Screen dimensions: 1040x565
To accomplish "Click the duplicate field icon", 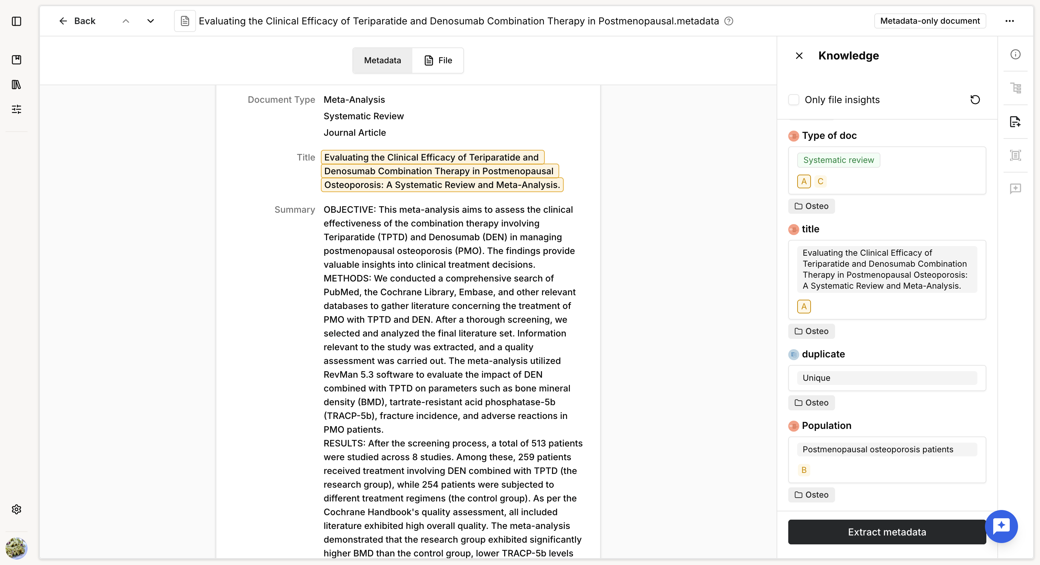I will [794, 355].
